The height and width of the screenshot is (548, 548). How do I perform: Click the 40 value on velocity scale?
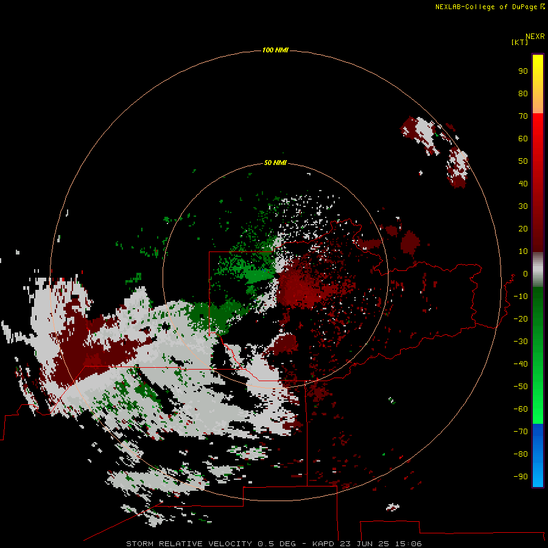(523, 183)
